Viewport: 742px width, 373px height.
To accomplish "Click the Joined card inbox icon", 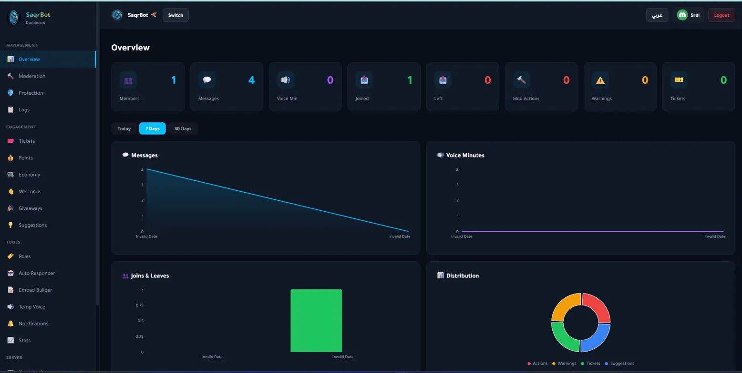I will (364, 80).
